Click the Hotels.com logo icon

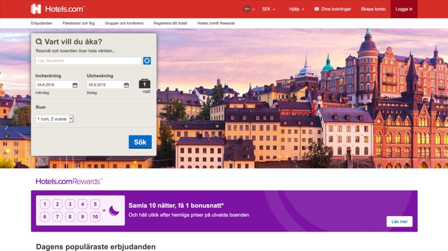pyautogui.click(x=36, y=9)
